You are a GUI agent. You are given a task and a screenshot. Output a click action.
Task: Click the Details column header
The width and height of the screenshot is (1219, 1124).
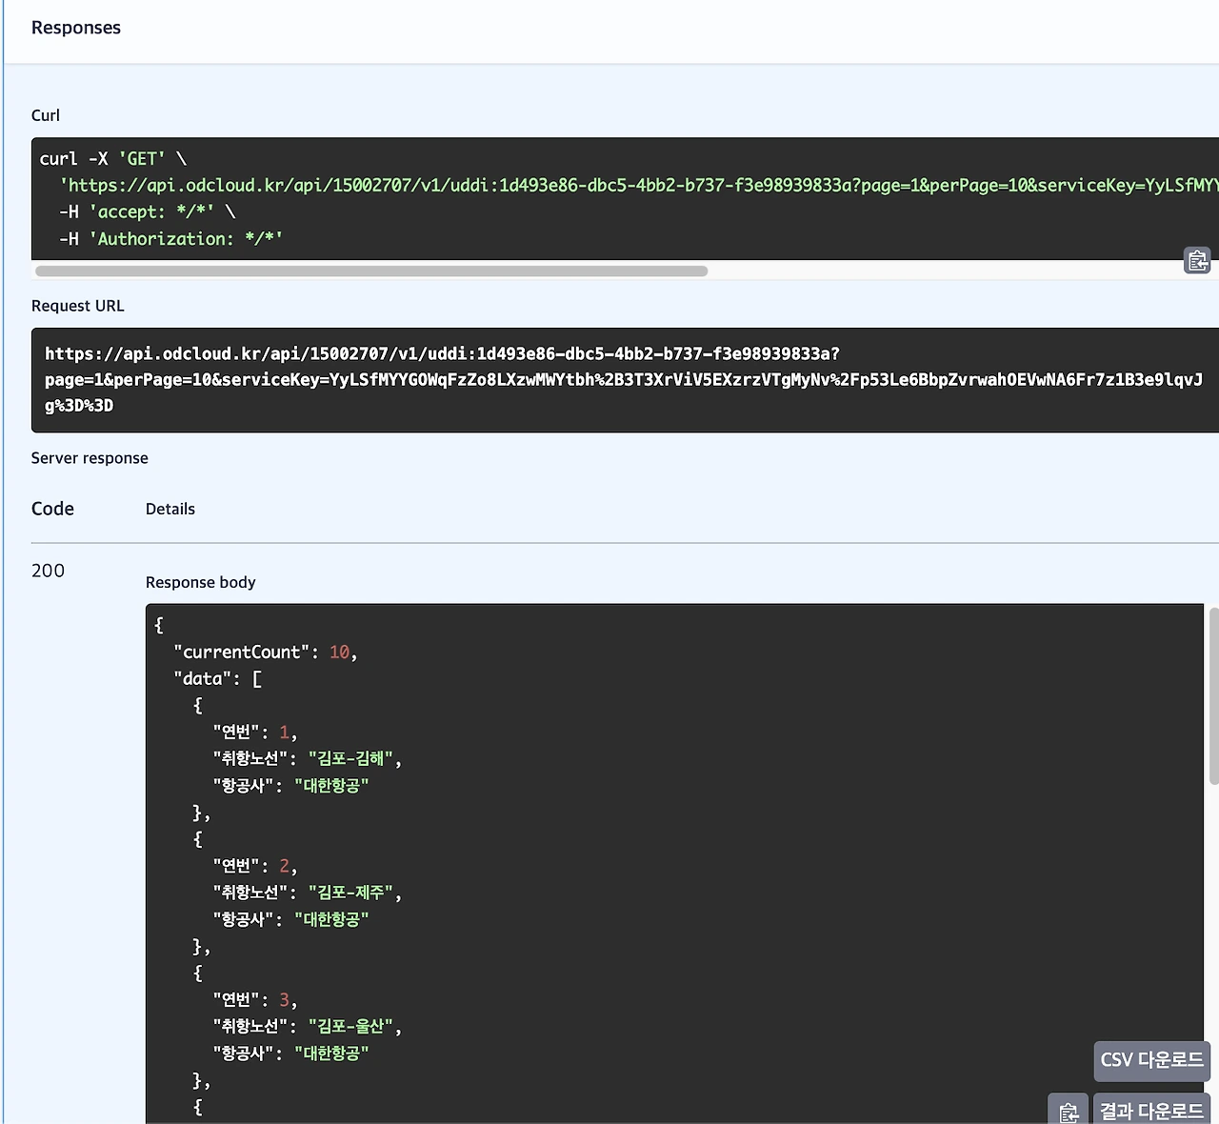(x=170, y=509)
